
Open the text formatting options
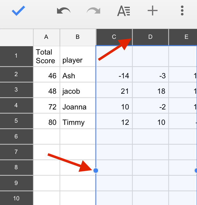124,11
